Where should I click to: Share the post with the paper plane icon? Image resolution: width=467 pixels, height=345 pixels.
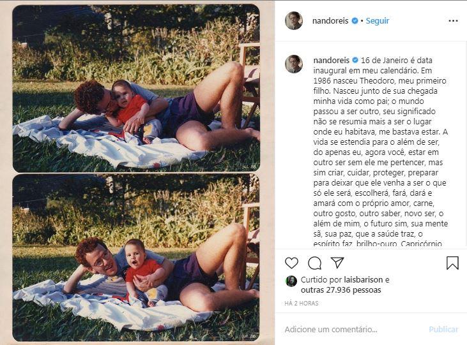[x=337, y=263]
